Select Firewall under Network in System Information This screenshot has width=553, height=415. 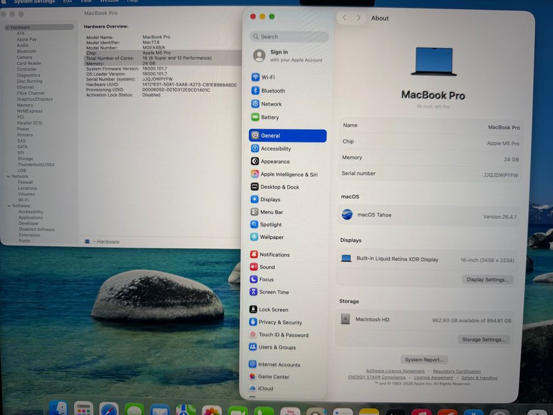coord(25,182)
